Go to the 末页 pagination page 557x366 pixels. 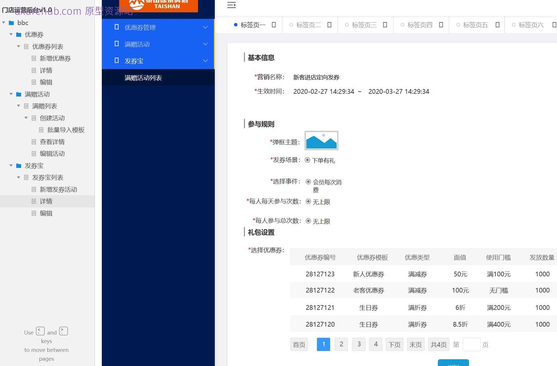click(x=415, y=344)
